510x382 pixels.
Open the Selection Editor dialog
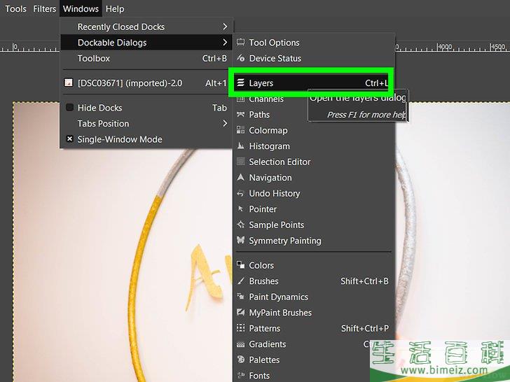coord(280,162)
